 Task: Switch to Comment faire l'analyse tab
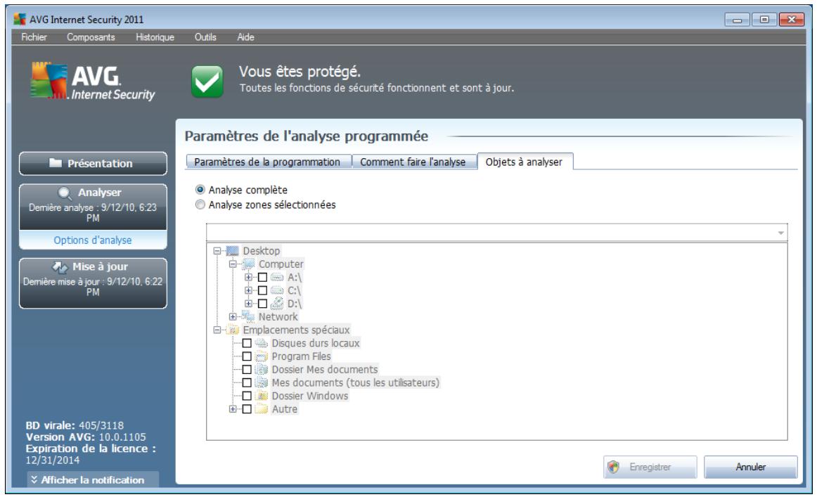coord(413,162)
